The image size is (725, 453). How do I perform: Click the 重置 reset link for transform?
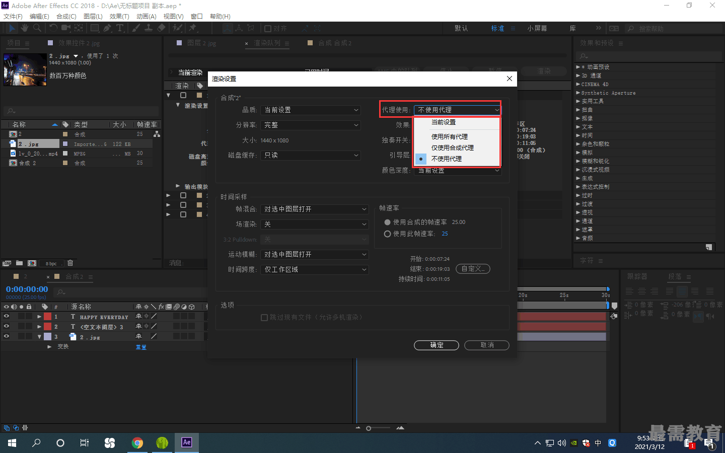click(141, 347)
